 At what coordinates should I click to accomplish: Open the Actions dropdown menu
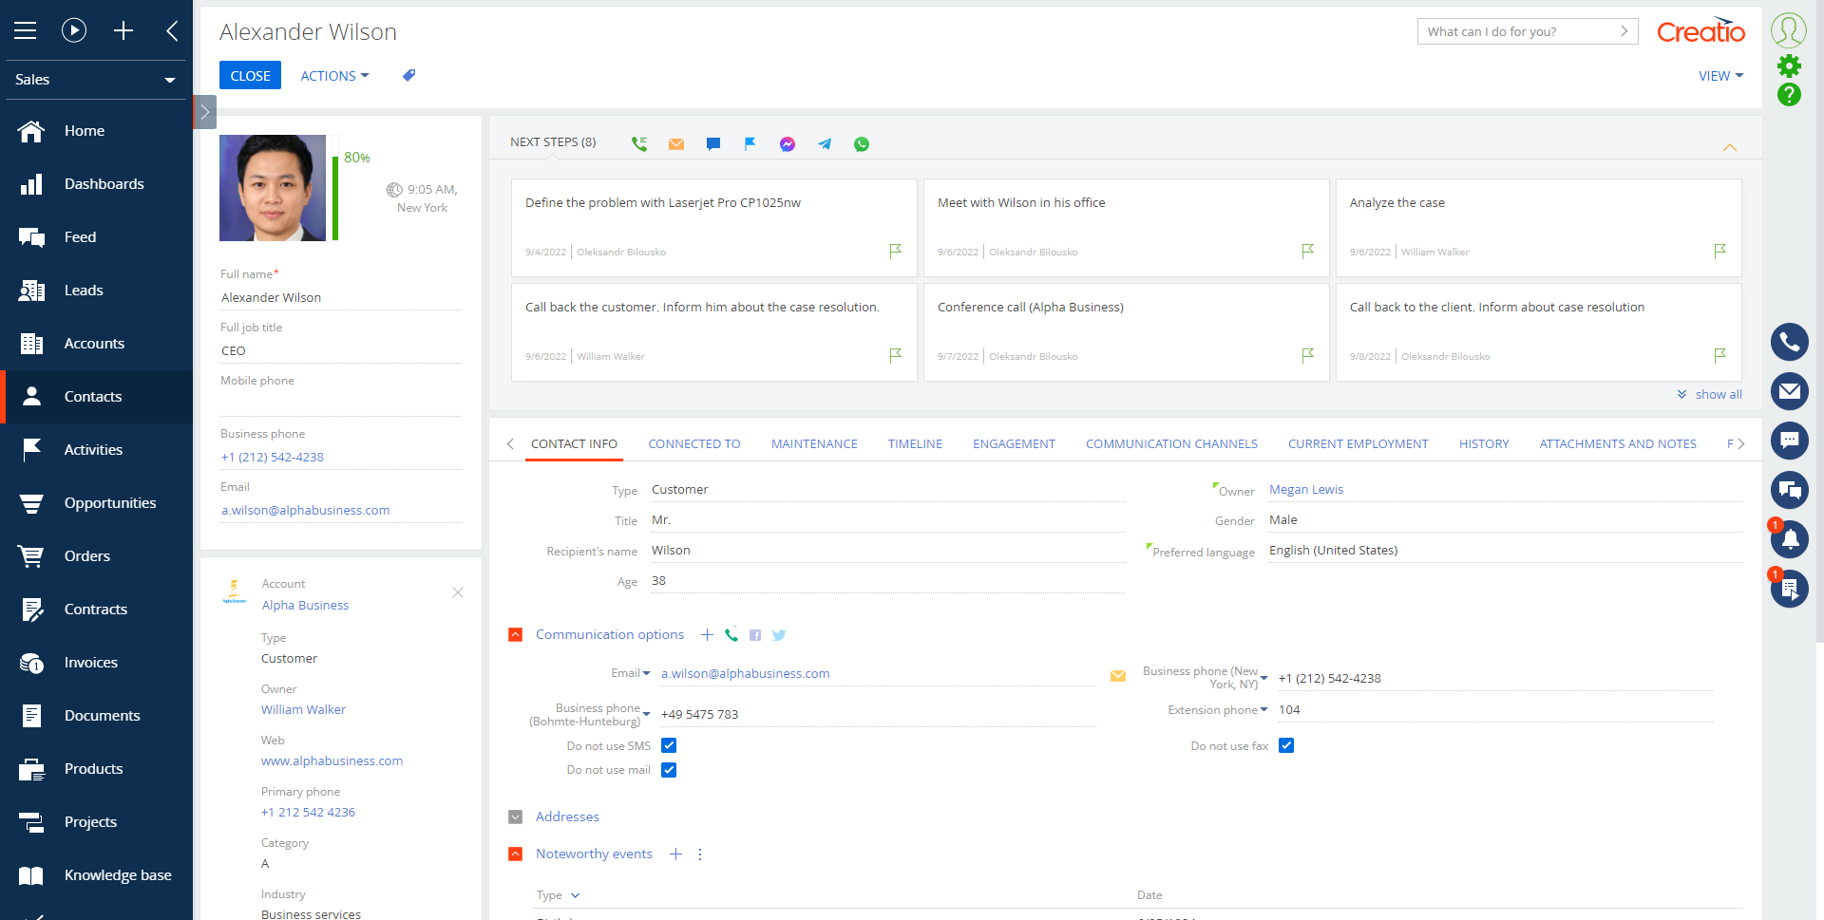coord(334,76)
